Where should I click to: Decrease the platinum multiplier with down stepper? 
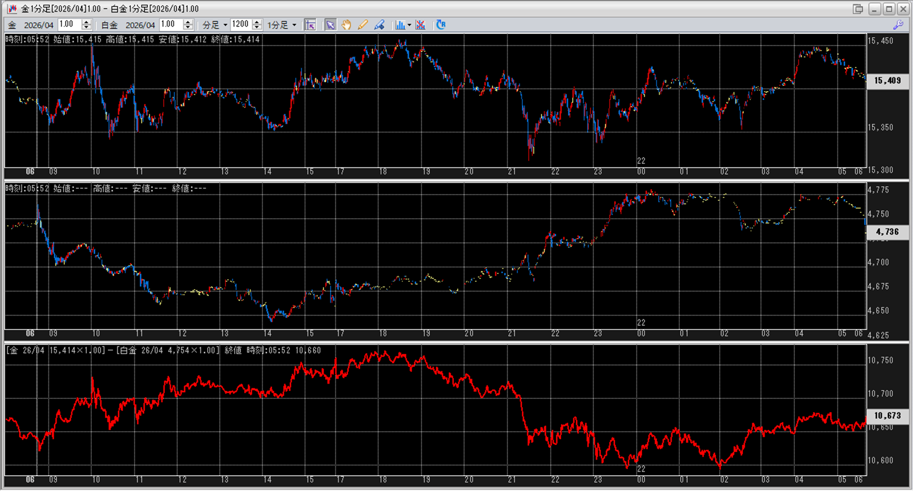[188, 28]
